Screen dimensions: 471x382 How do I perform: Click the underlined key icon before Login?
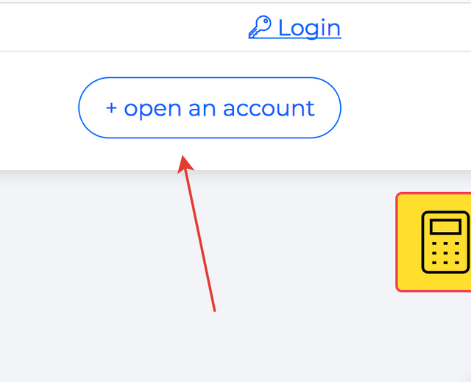point(260,27)
